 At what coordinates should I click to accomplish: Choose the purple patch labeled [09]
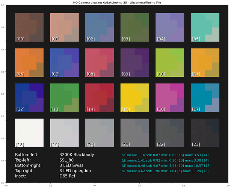(134, 62)
